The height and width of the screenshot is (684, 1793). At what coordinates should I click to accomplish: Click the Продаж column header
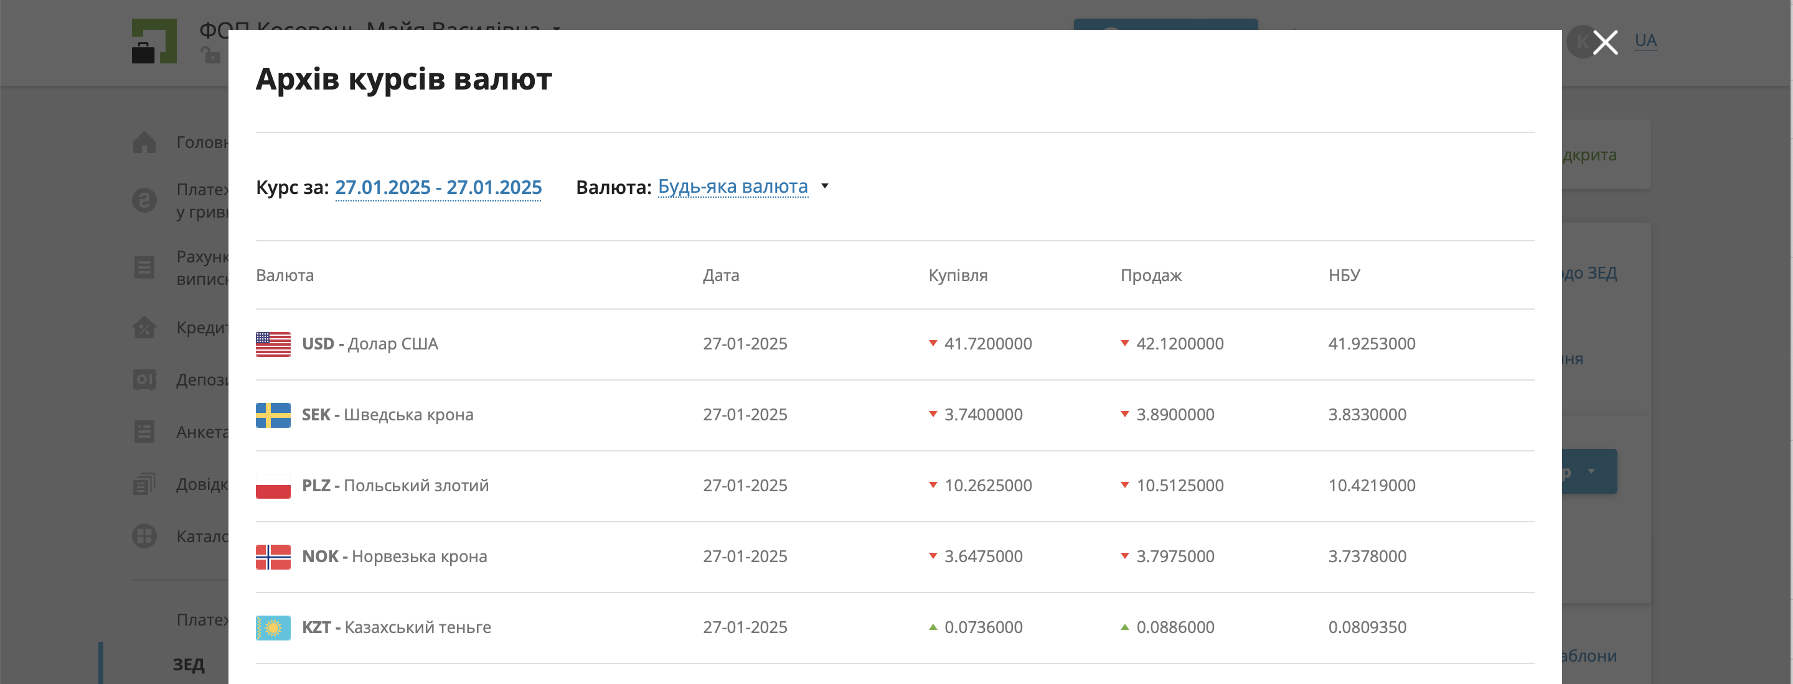click(x=1151, y=275)
